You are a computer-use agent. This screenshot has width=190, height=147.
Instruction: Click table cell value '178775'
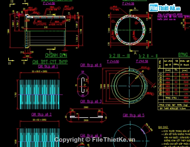[x=185, y=78]
